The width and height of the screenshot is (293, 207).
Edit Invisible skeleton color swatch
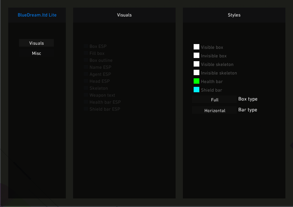196,72
